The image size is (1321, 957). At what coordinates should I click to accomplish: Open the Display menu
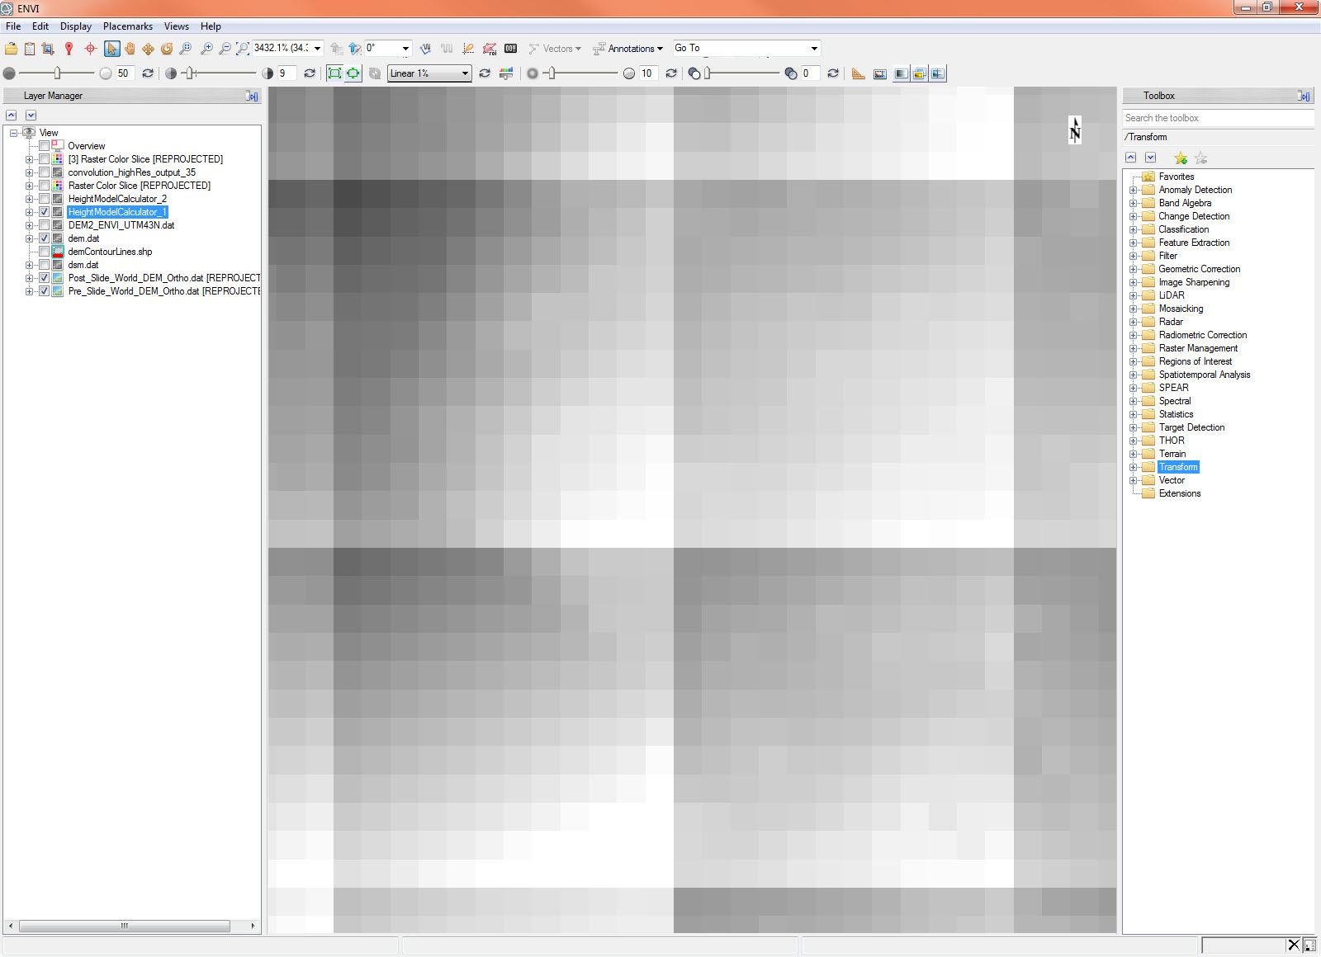[x=75, y=26]
